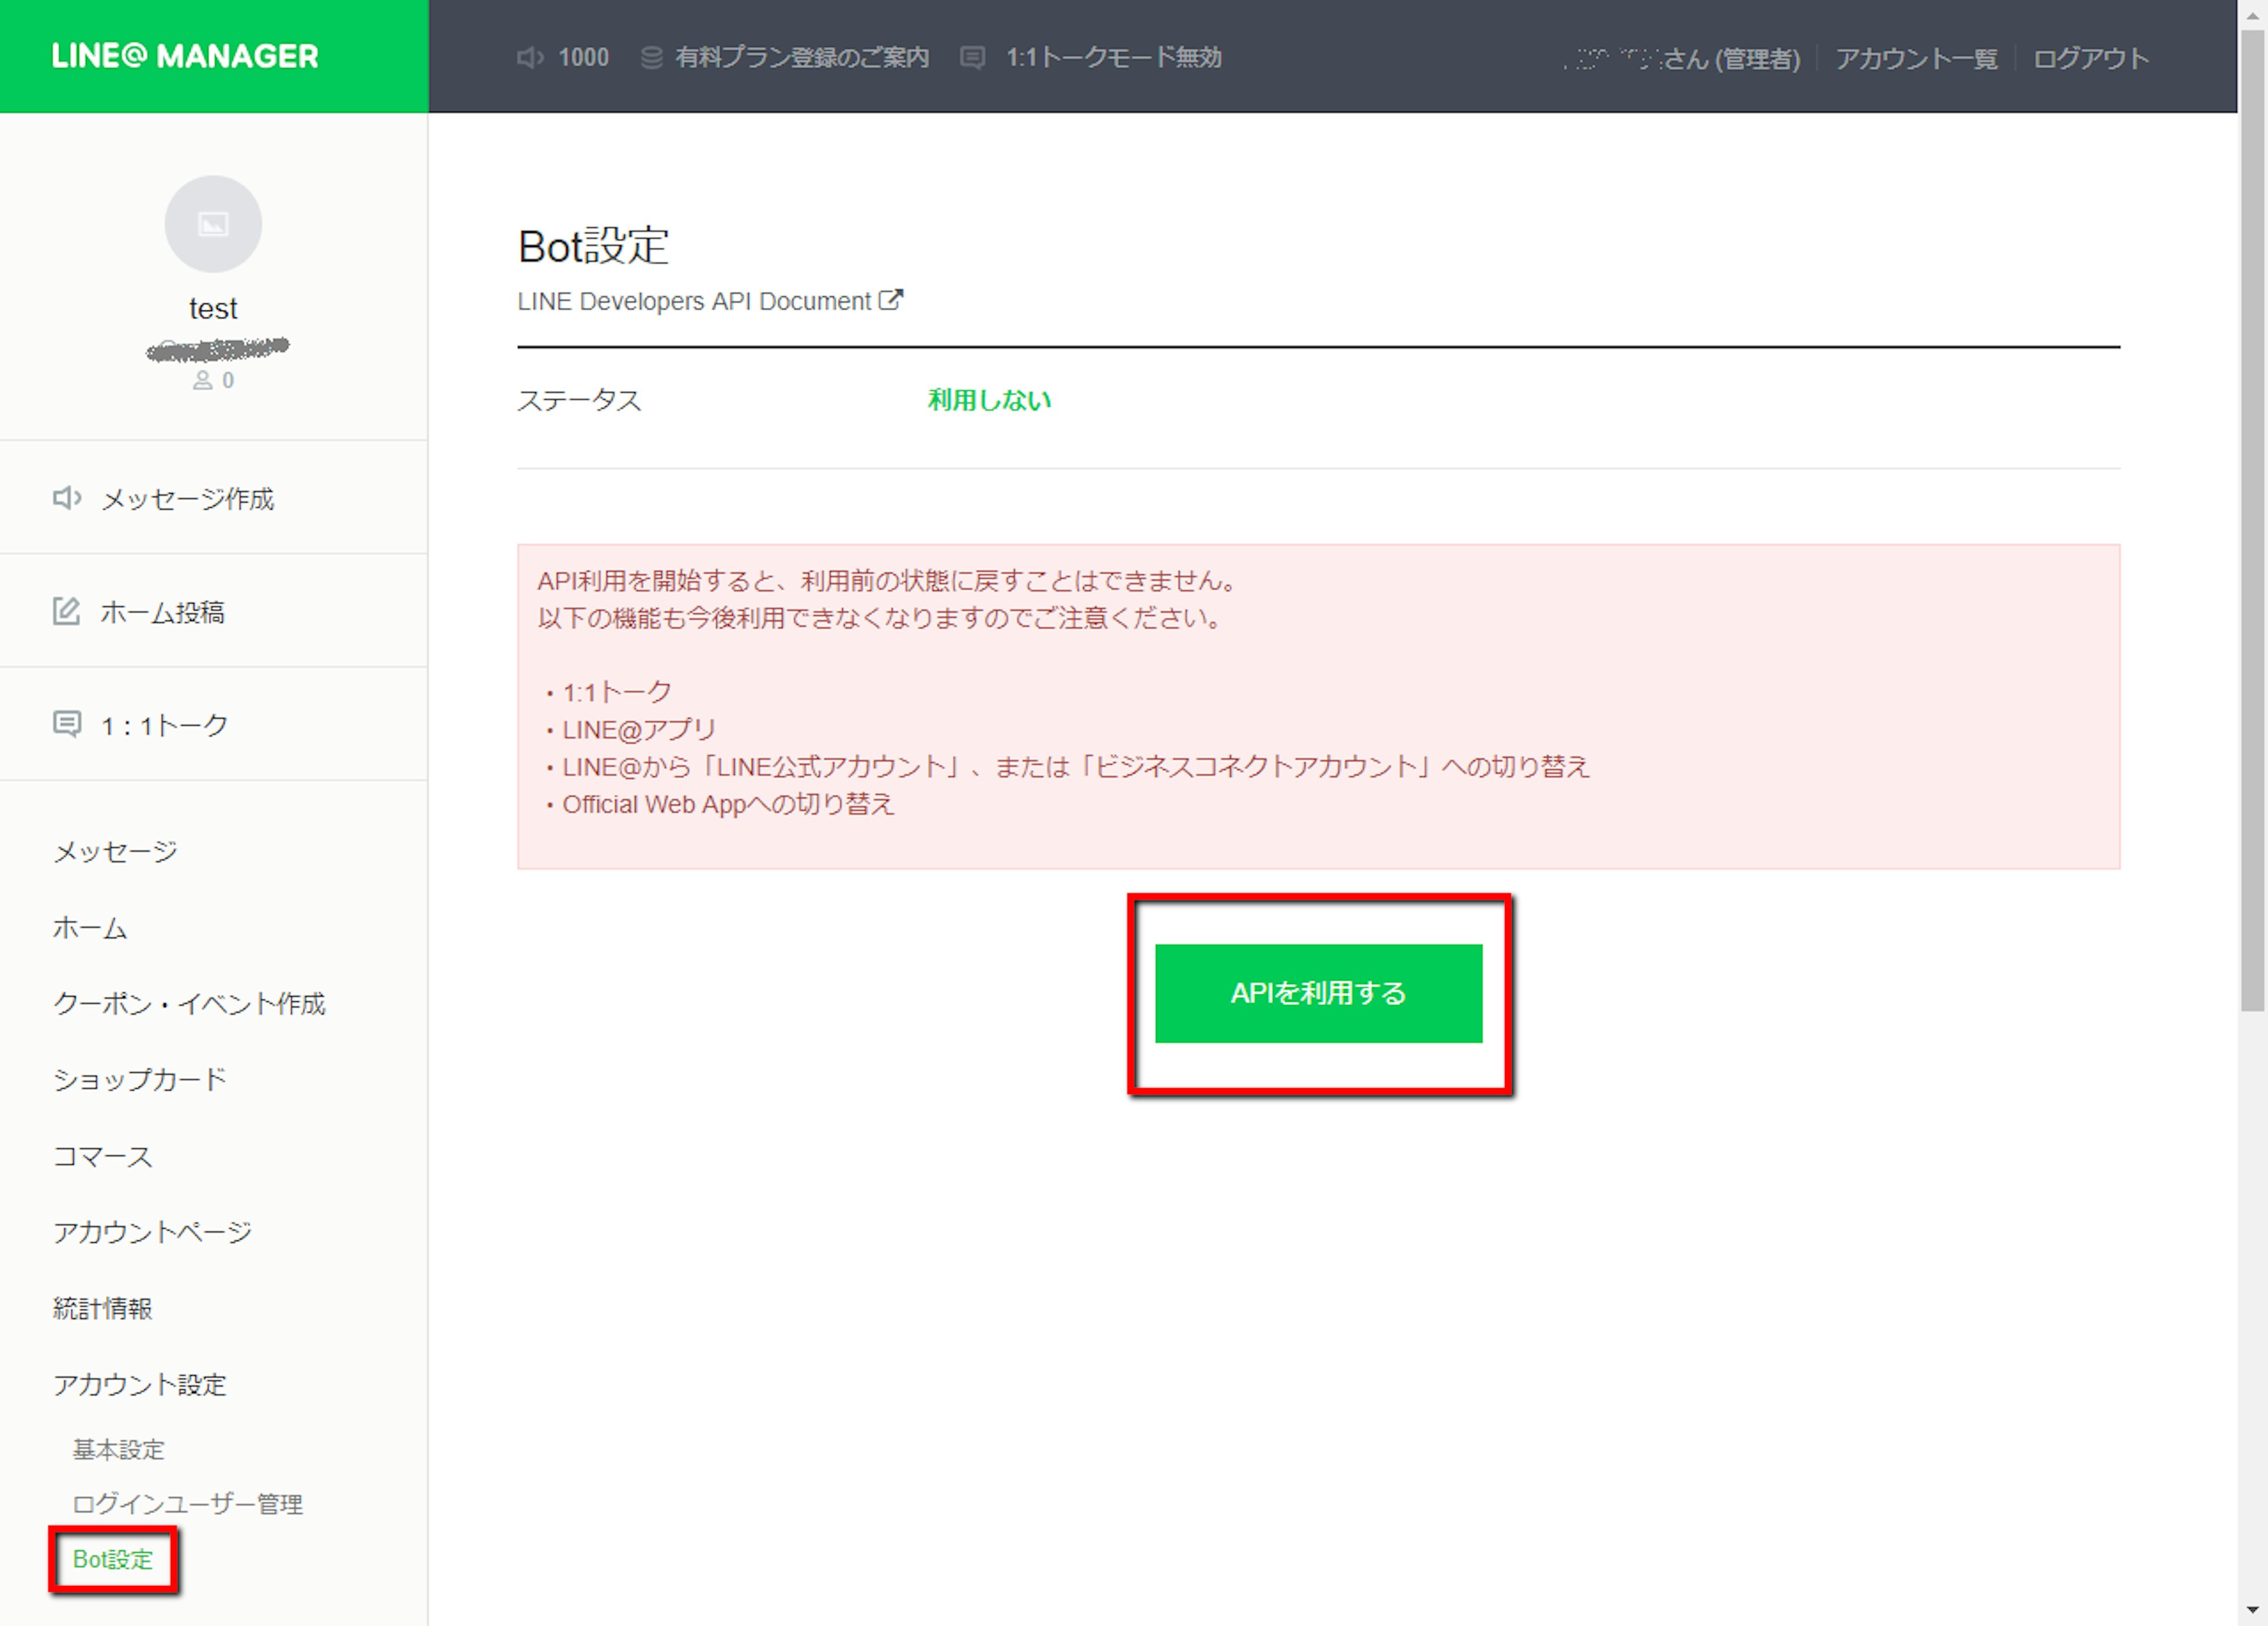Click the pencil icon beside ホーム投稿
The image size is (2268, 1626).
67,610
